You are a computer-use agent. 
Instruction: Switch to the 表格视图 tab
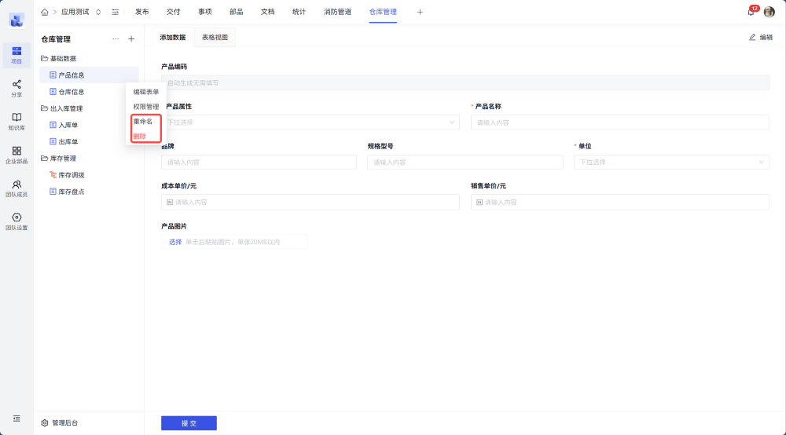[215, 37]
